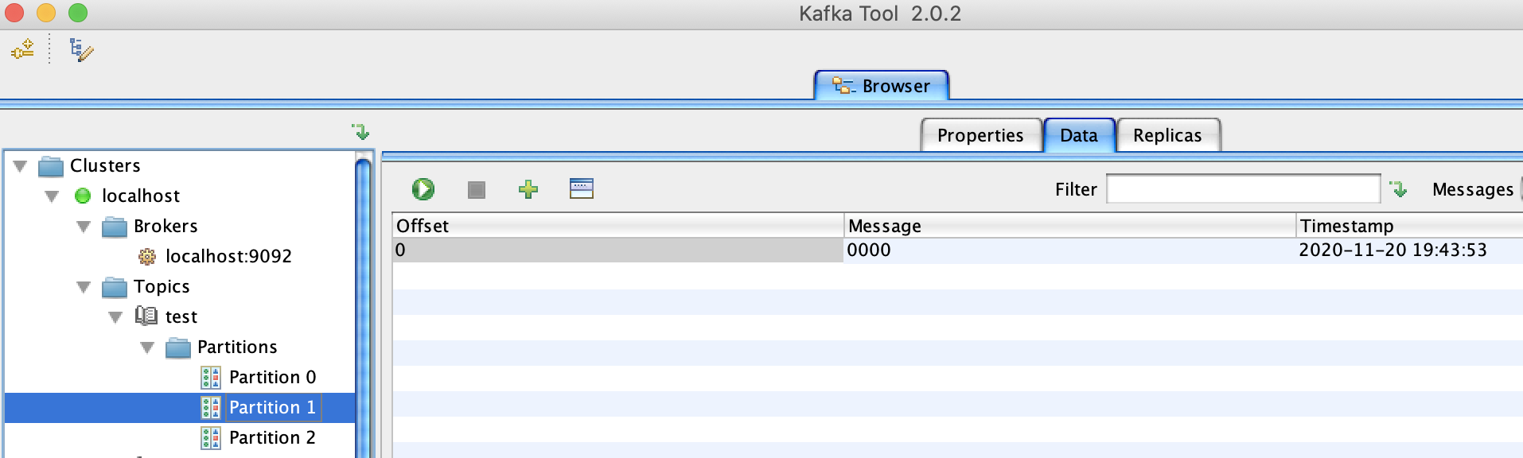Switch to the Properties tab
1523x458 pixels.
pyautogui.click(x=981, y=135)
